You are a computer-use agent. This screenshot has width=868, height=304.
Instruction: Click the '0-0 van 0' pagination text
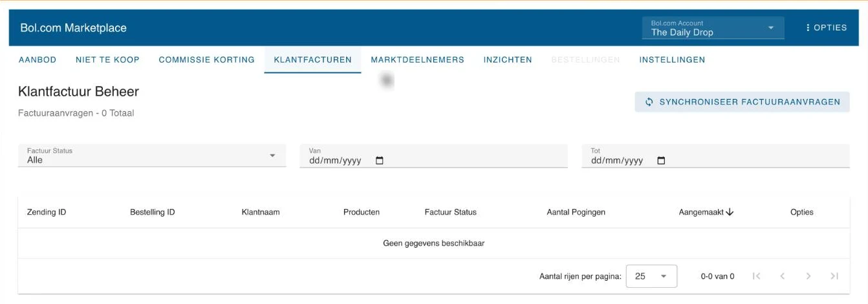[x=717, y=276]
